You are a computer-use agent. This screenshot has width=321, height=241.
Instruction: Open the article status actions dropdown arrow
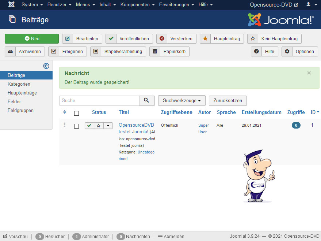click(108, 126)
